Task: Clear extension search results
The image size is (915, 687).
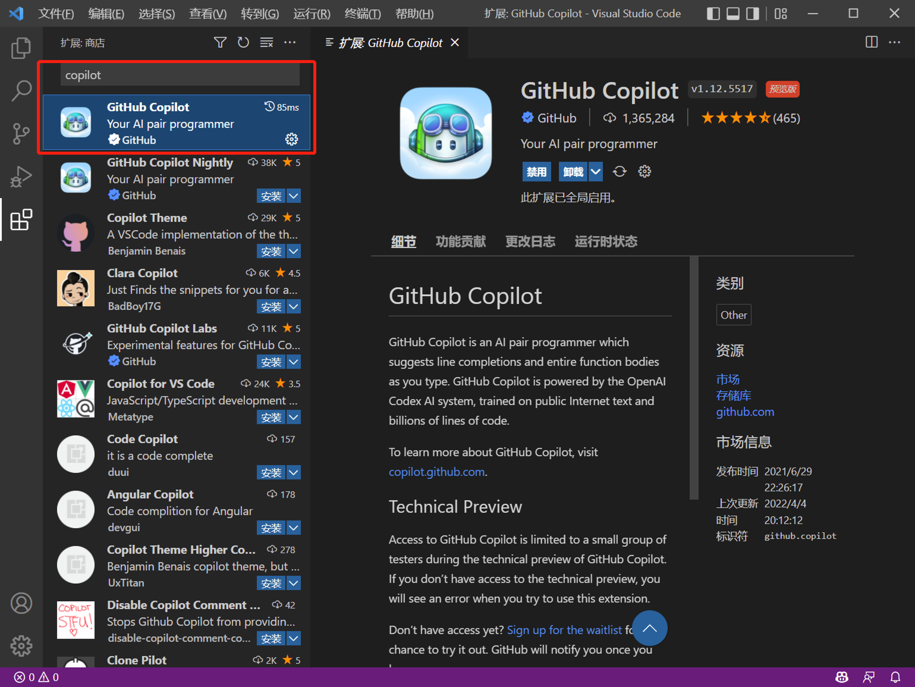Action: click(x=267, y=43)
